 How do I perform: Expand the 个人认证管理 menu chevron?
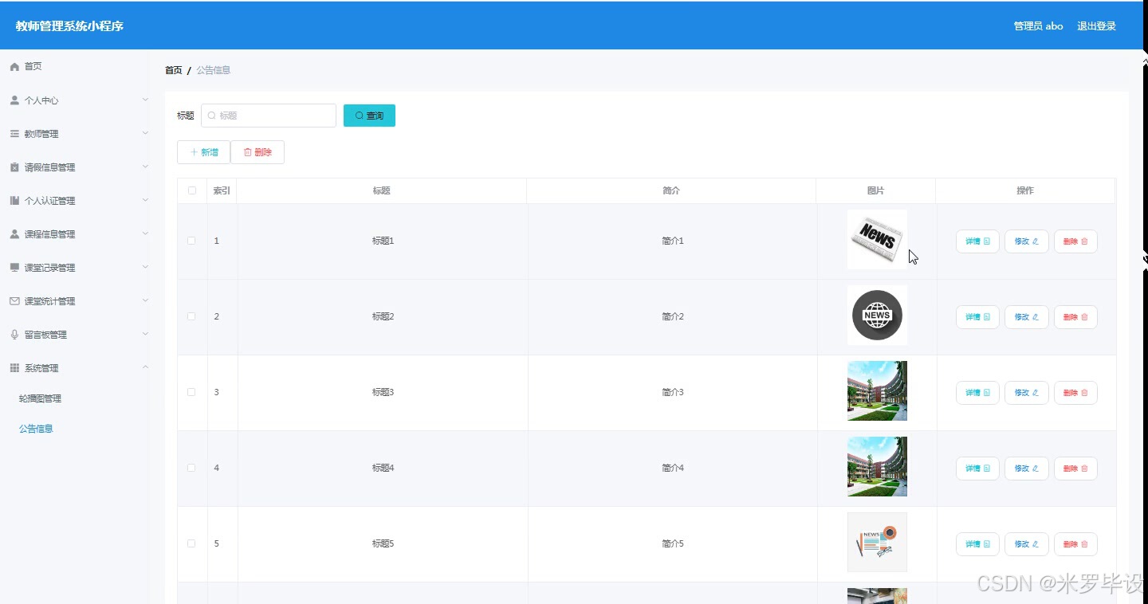tap(145, 200)
